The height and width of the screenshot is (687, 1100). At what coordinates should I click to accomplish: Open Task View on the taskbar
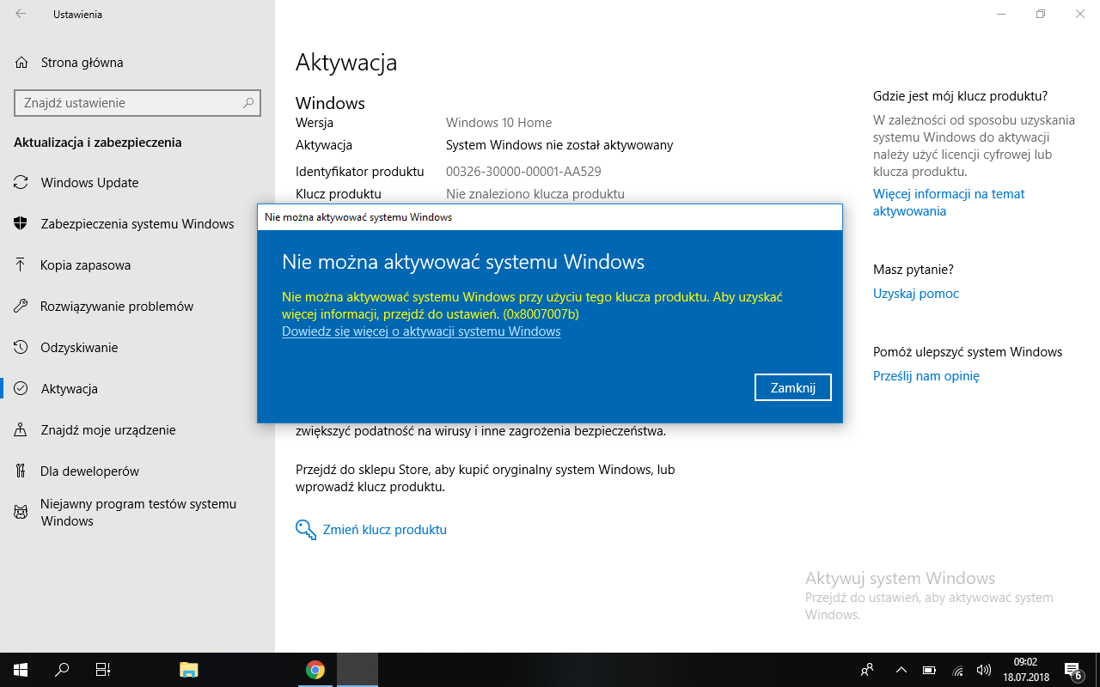(103, 670)
